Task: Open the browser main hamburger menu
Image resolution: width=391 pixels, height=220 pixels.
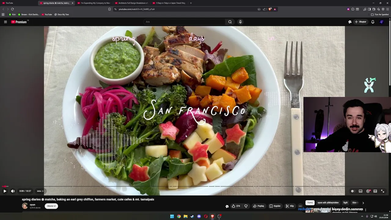Action: pos(388,9)
